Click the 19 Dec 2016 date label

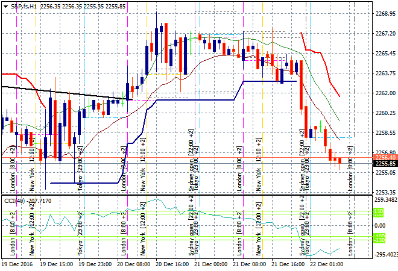[x=17, y=264]
